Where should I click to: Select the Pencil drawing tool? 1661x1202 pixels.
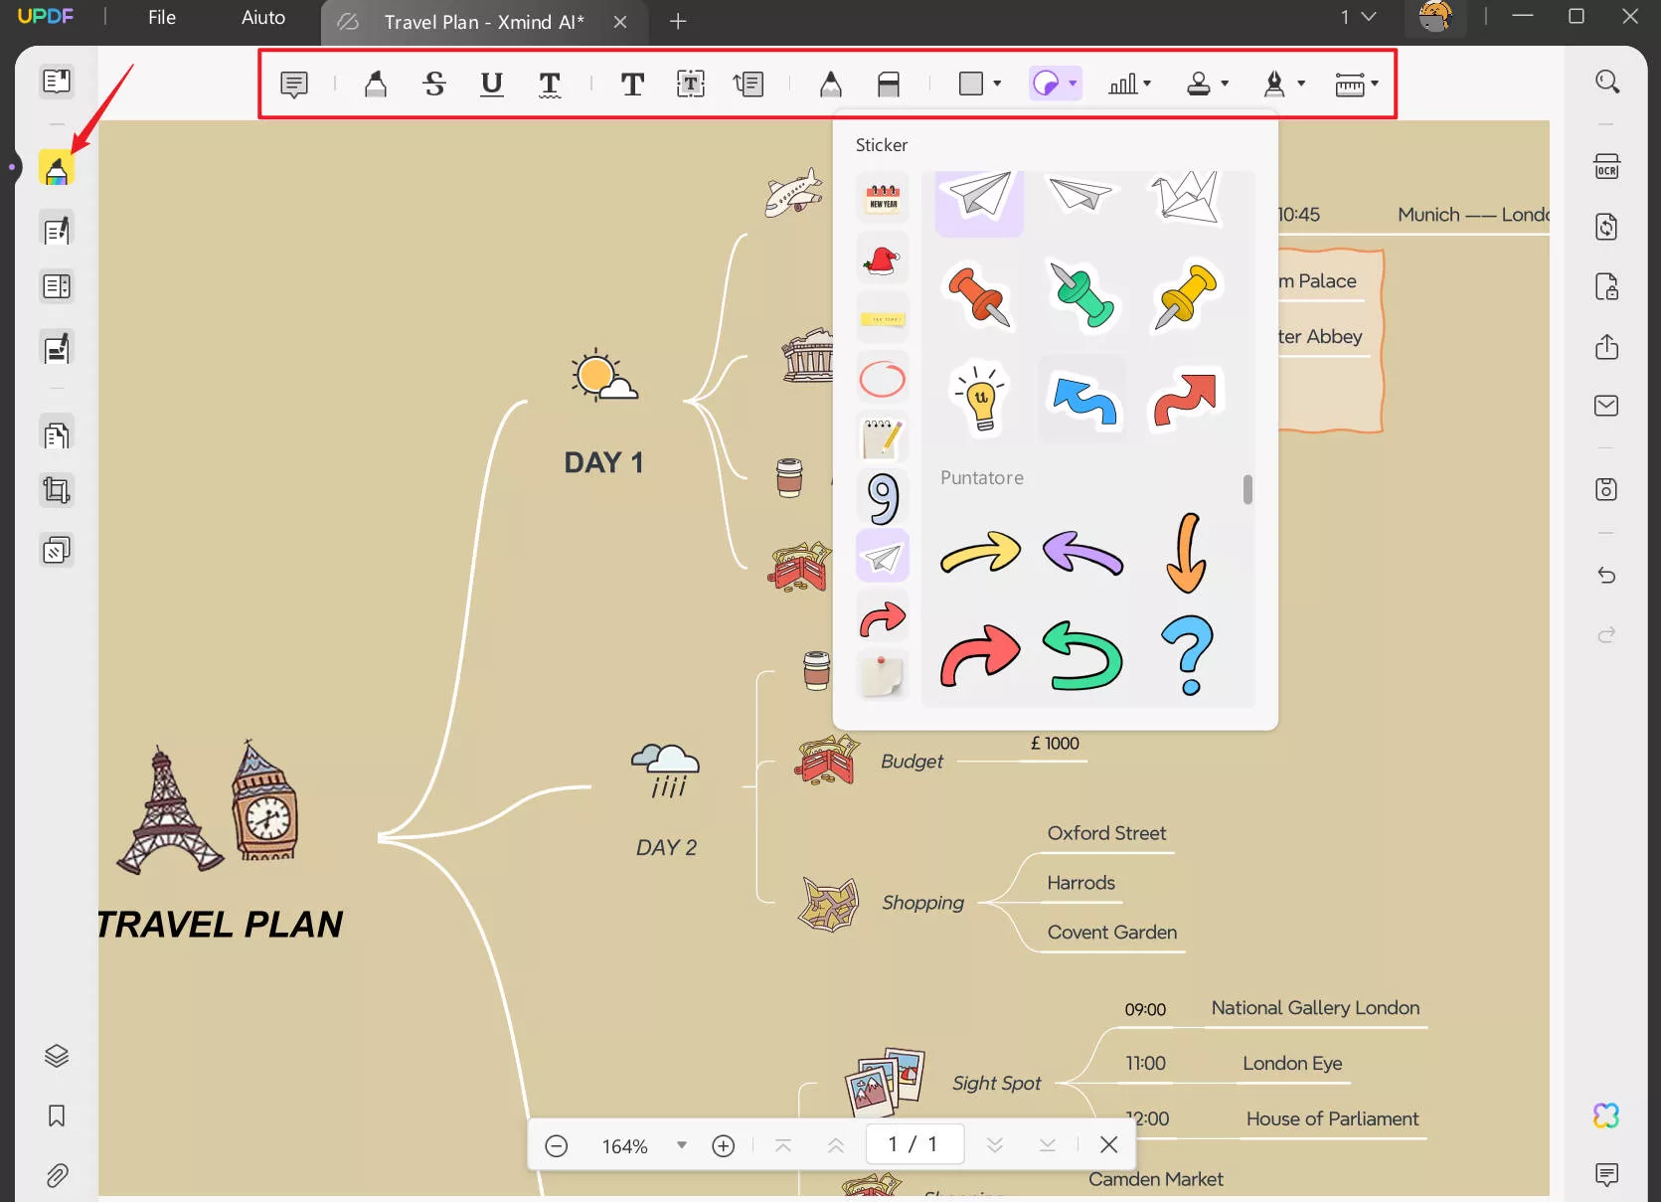(831, 85)
